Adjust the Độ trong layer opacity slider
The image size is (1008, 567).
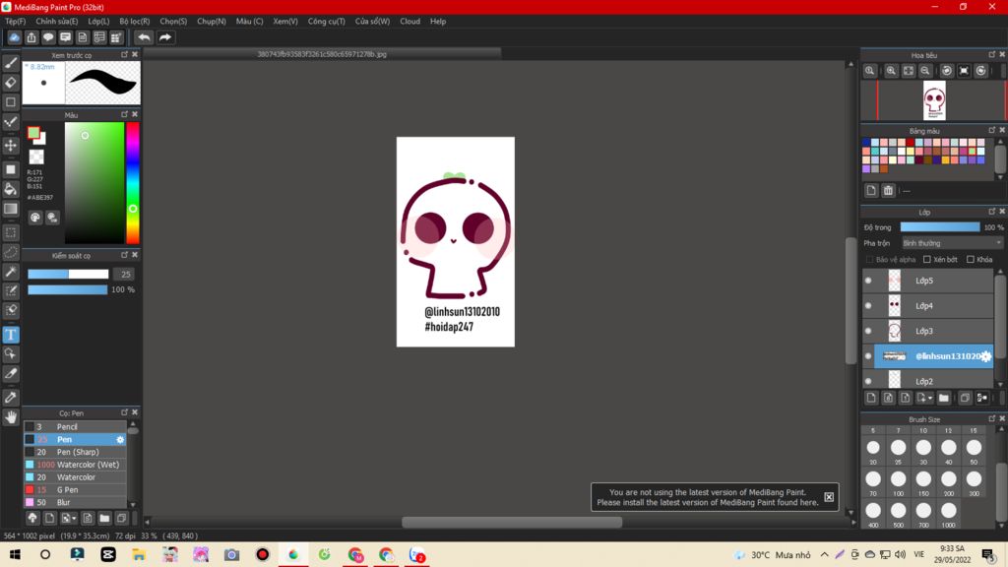940,227
